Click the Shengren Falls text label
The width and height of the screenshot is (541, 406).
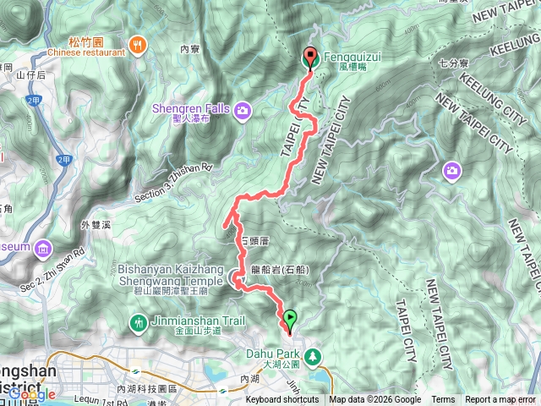coord(191,112)
